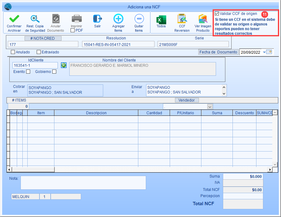Click the document date field 20/09/2022
281x217 pixels.
click(251, 52)
